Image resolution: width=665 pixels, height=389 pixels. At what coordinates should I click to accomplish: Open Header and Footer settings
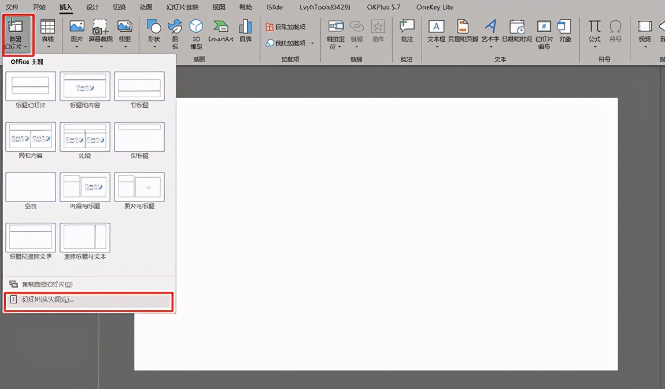click(463, 33)
